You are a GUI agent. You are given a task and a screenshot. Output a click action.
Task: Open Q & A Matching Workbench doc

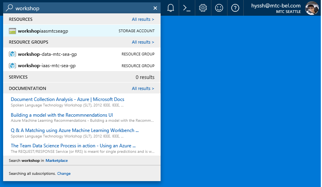(75, 130)
